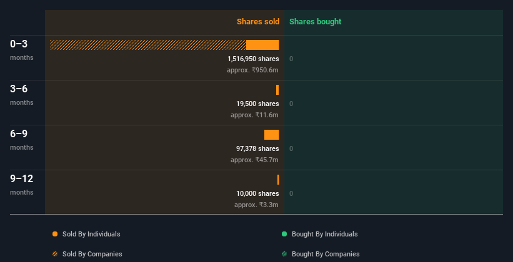This screenshot has width=513, height=262.
Task: Click the orange Sold By Individuals legend dot
Action: [55, 234]
